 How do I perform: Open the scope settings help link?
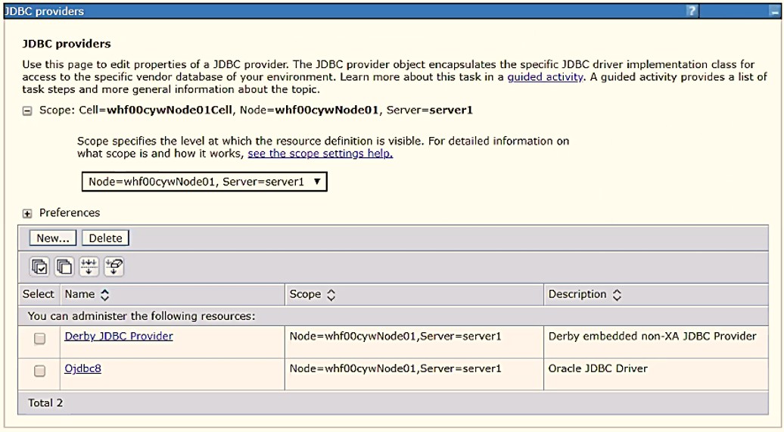321,154
